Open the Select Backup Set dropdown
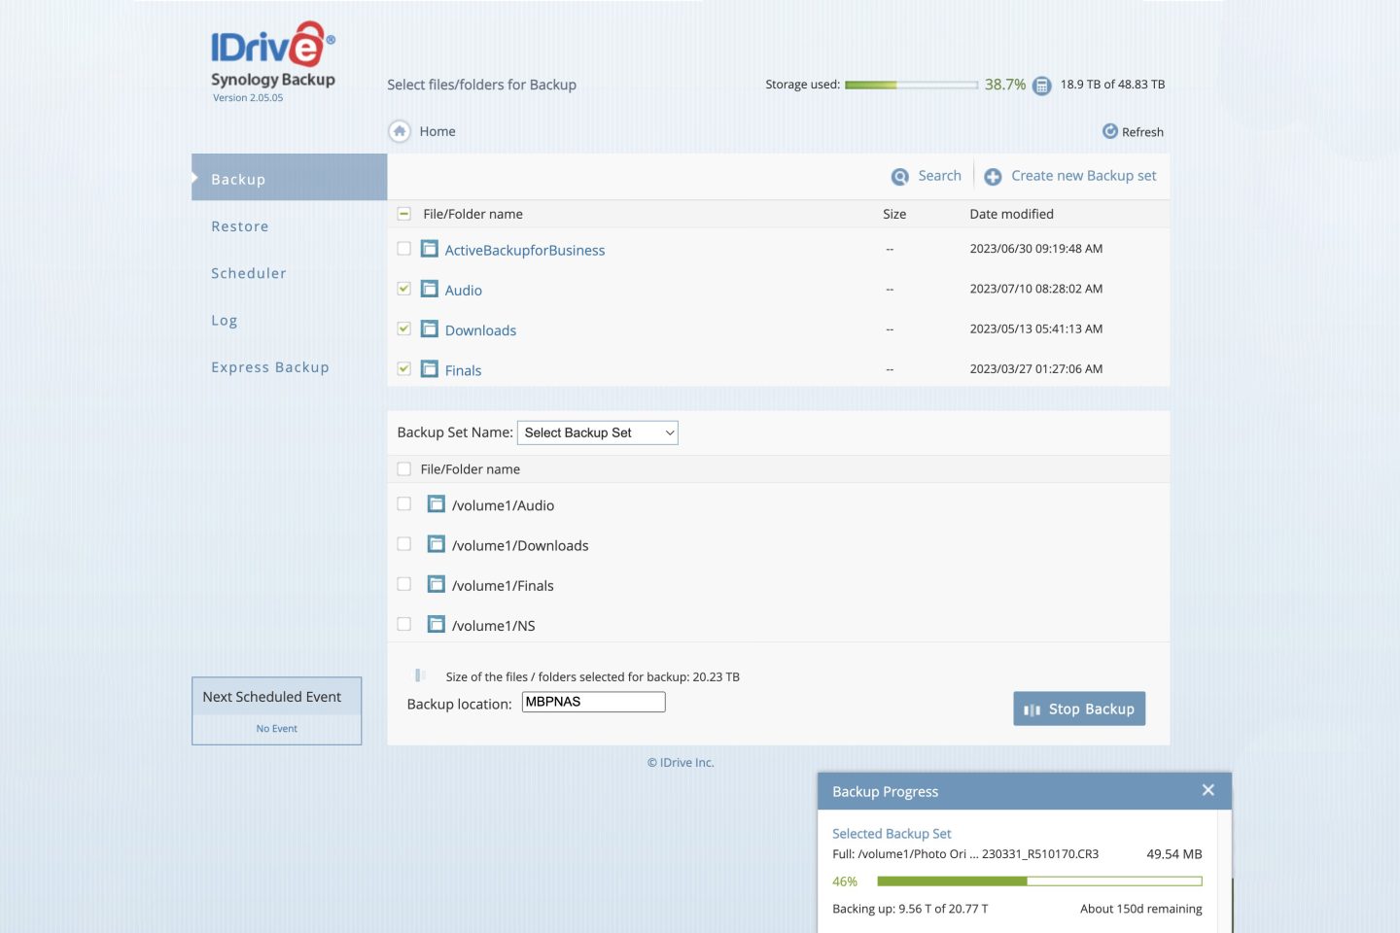Screen dimensions: 1400x933 (597, 432)
